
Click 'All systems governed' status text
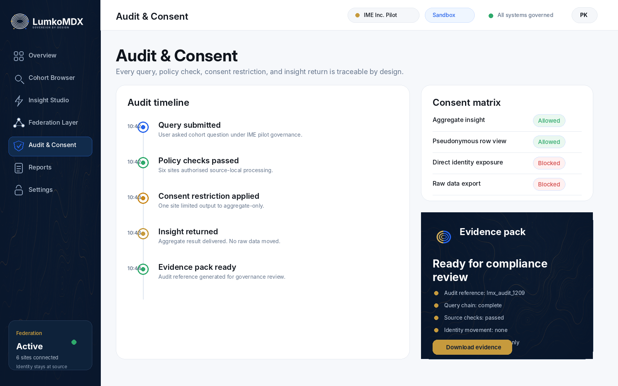[x=525, y=15]
